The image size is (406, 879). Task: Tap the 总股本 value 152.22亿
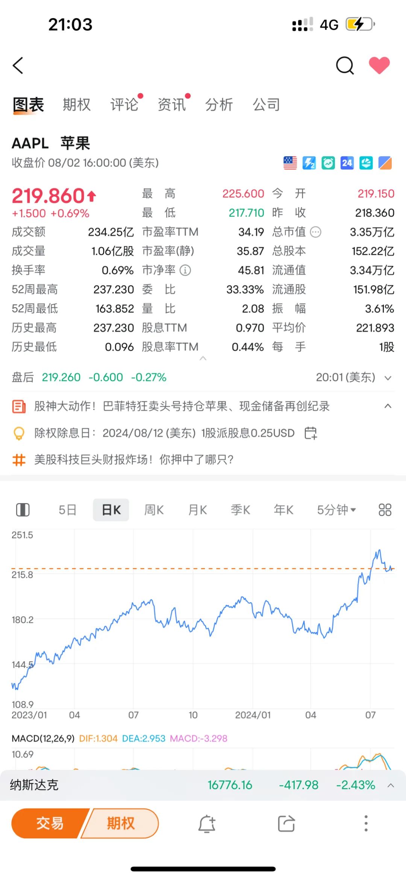pyautogui.click(x=373, y=251)
